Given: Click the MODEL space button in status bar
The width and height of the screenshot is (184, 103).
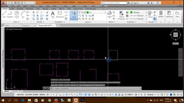Looking at the screenshot, I should pyautogui.click(x=42, y=95).
